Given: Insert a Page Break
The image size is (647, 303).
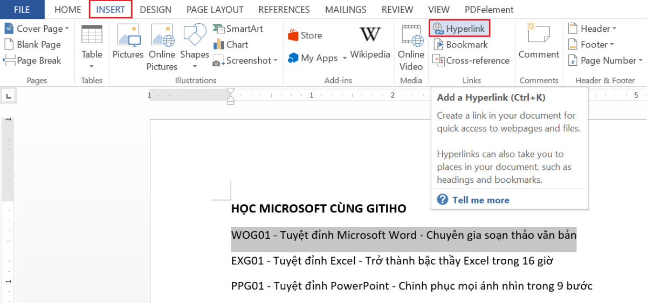Looking at the screenshot, I should (x=32, y=60).
